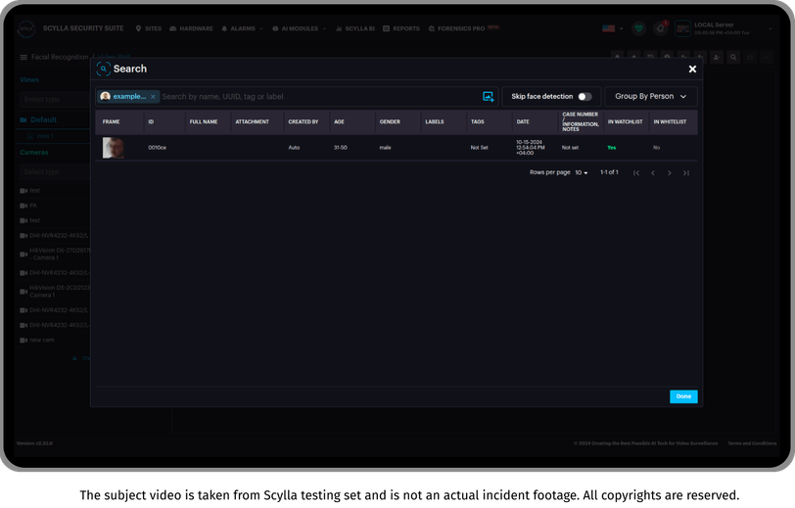Open the US flag language dropdown
795x508 pixels.
point(613,28)
